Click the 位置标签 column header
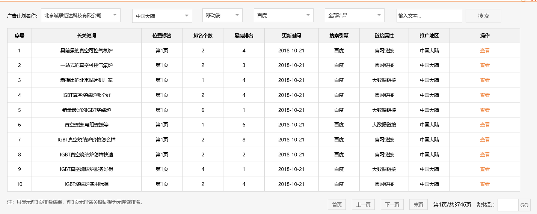Screen dimensions: 537x214 162,36
